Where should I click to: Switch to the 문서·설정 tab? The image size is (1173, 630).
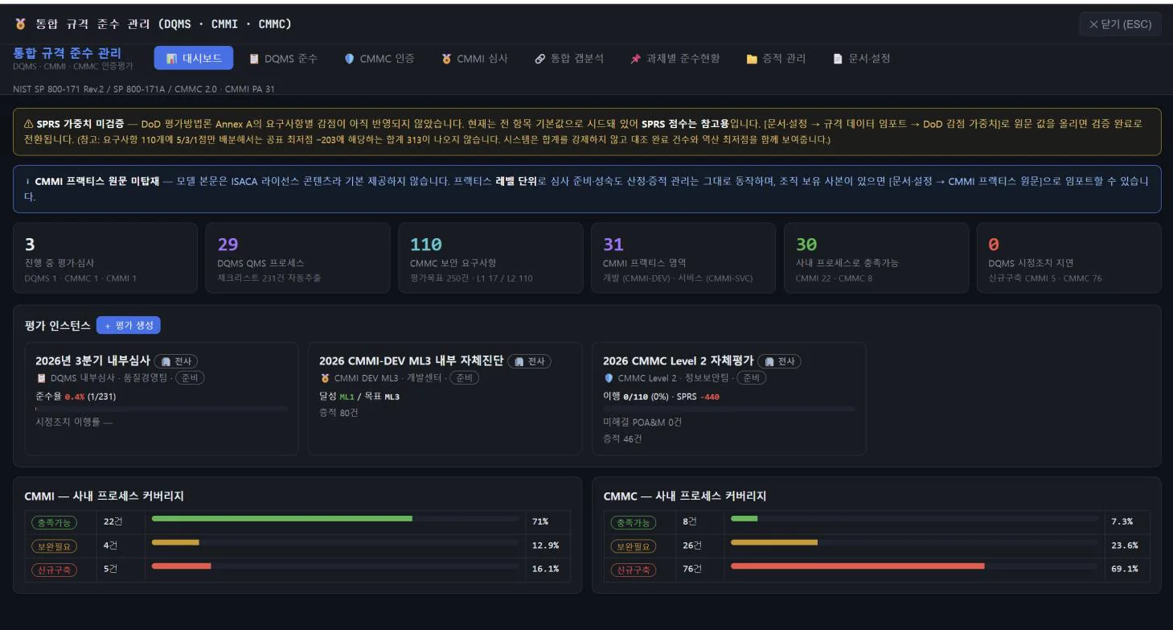point(861,58)
